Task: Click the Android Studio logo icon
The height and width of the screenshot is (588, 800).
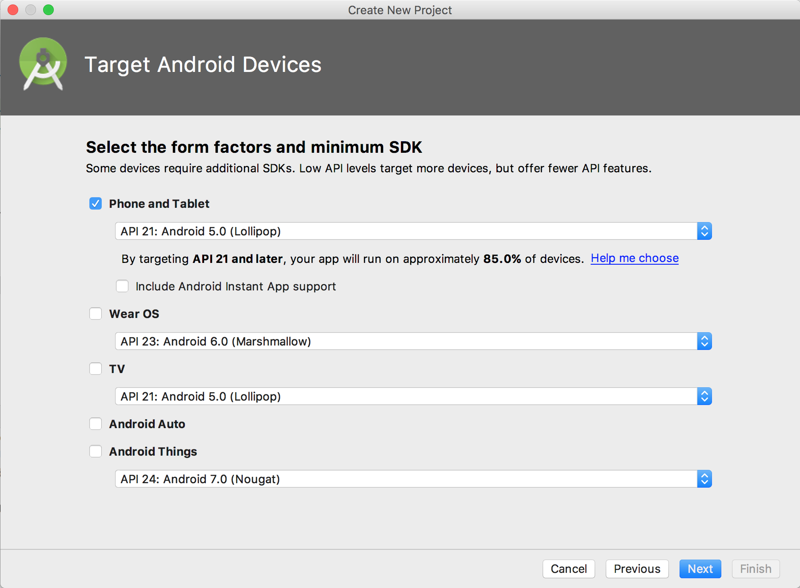Action: [43, 64]
